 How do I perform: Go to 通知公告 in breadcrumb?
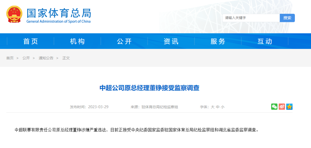[46, 58]
